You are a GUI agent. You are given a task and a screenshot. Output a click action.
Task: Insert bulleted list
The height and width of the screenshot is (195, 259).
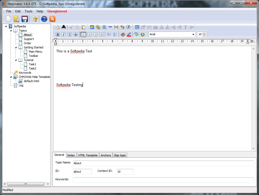coord(109,34)
